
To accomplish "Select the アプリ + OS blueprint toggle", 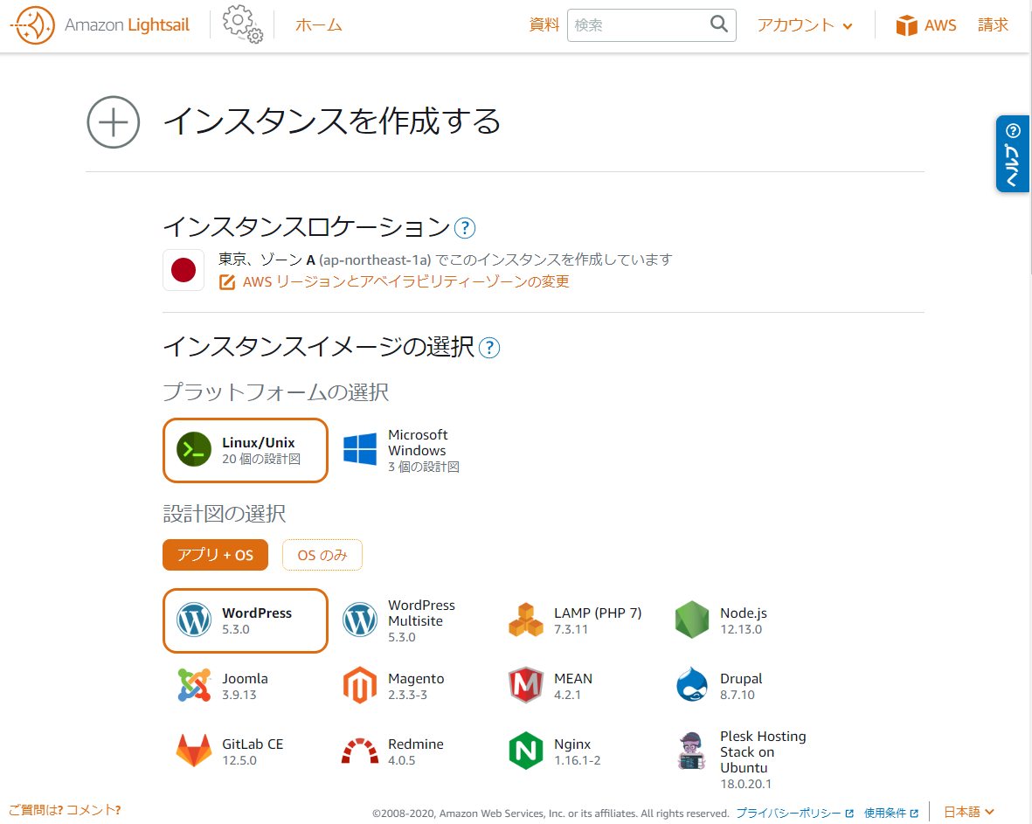I will point(215,555).
